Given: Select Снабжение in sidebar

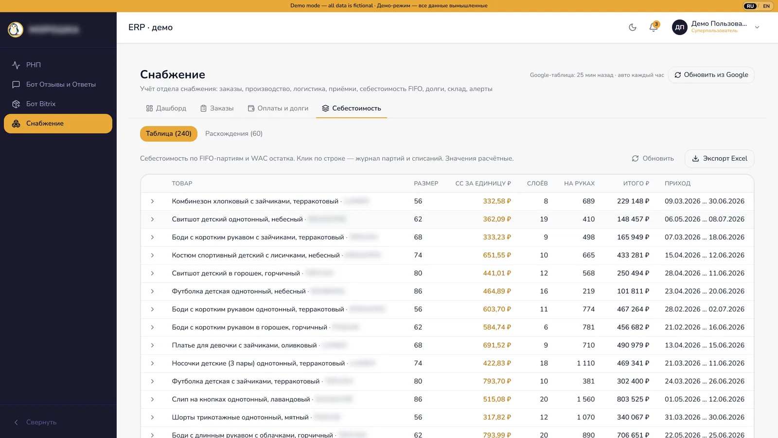Looking at the screenshot, I should coord(58,124).
